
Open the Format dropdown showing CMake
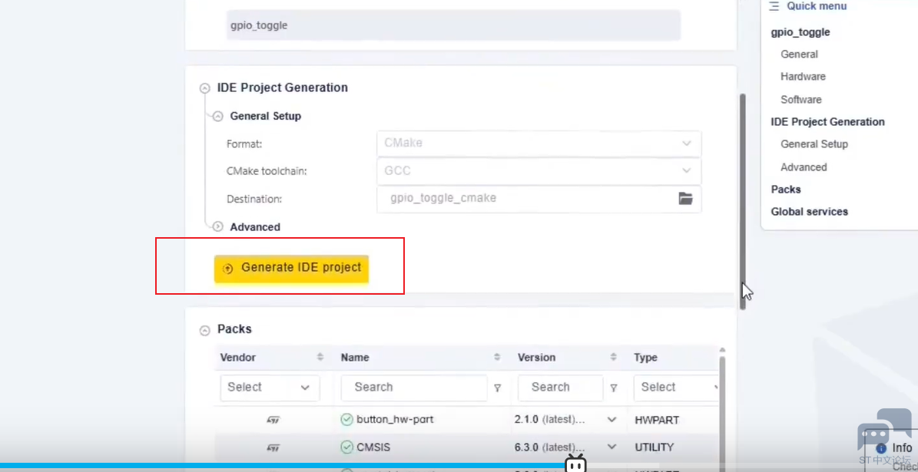(539, 144)
